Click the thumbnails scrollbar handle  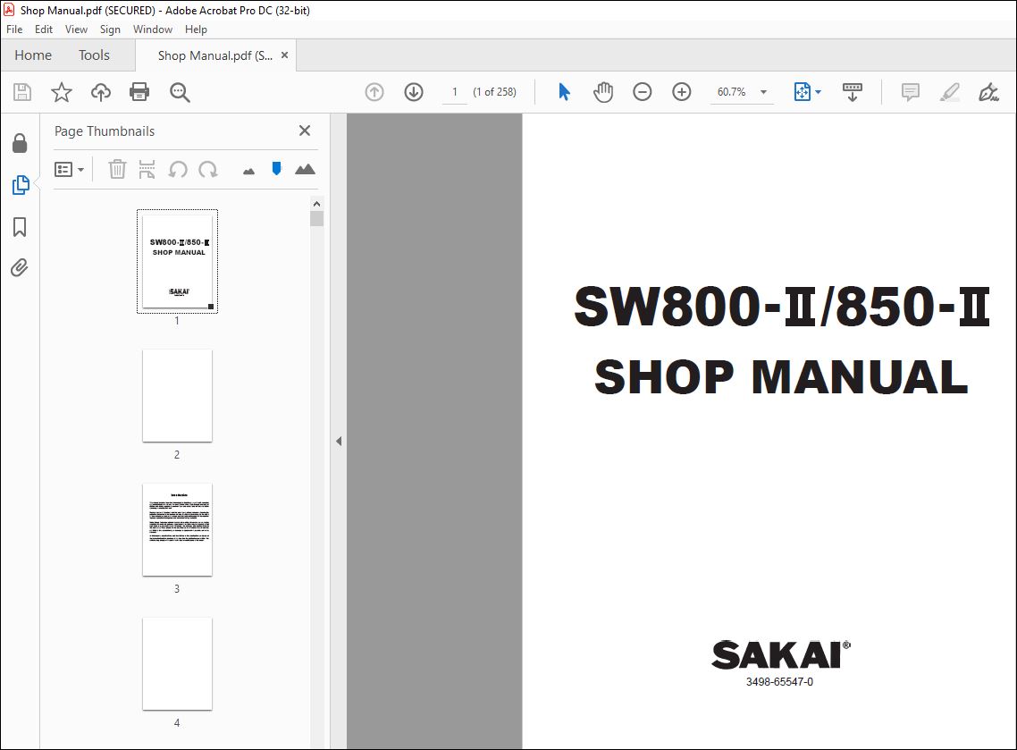(x=316, y=219)
